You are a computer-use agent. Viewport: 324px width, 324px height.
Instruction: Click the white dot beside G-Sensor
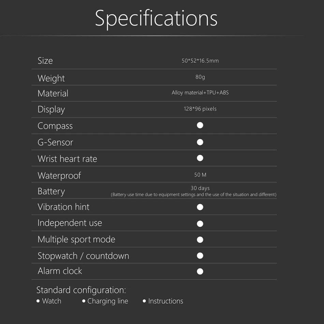[200, 142]
